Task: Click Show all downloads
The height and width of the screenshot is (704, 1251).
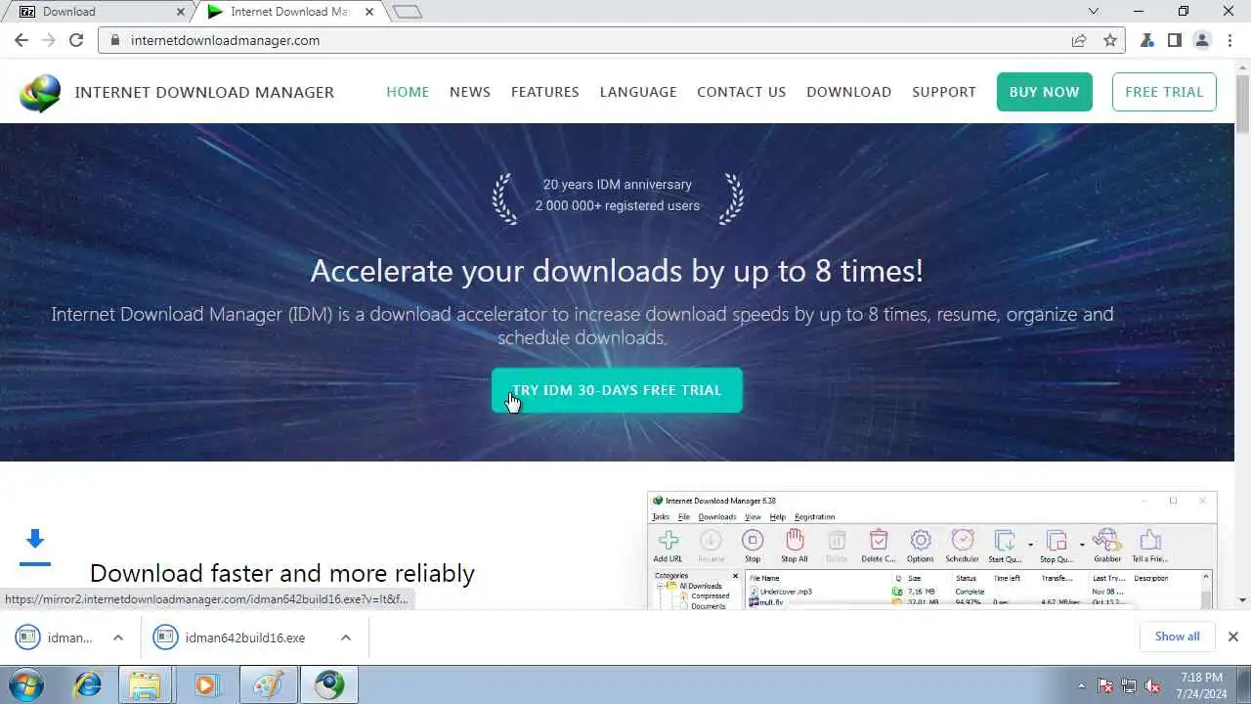Action: [1177, 637]
